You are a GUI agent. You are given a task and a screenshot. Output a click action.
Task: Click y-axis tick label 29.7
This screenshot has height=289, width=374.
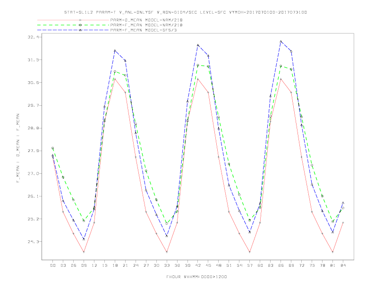(x=33, y=105)
